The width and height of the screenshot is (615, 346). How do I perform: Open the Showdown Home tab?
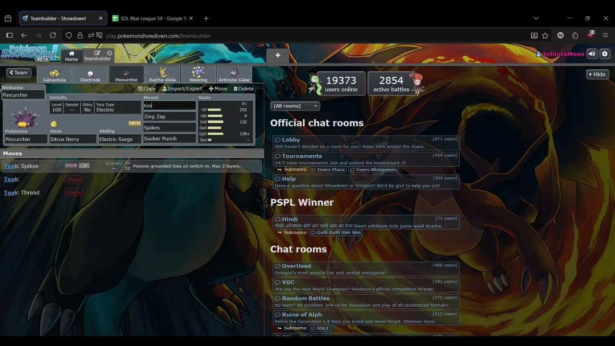tap(72, 56)
